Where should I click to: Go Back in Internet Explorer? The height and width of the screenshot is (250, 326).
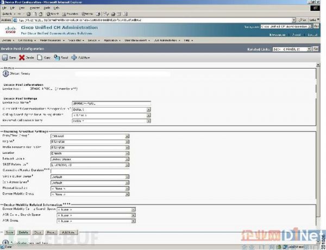[x=7, y=14]
